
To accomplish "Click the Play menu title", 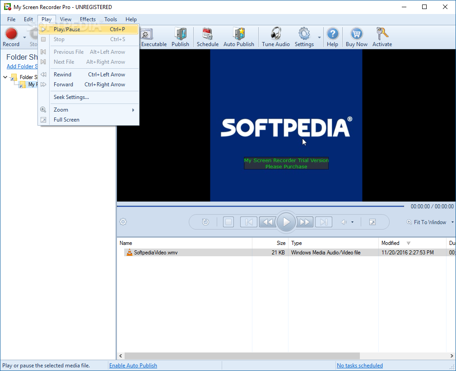I will (x=47, y=19).
